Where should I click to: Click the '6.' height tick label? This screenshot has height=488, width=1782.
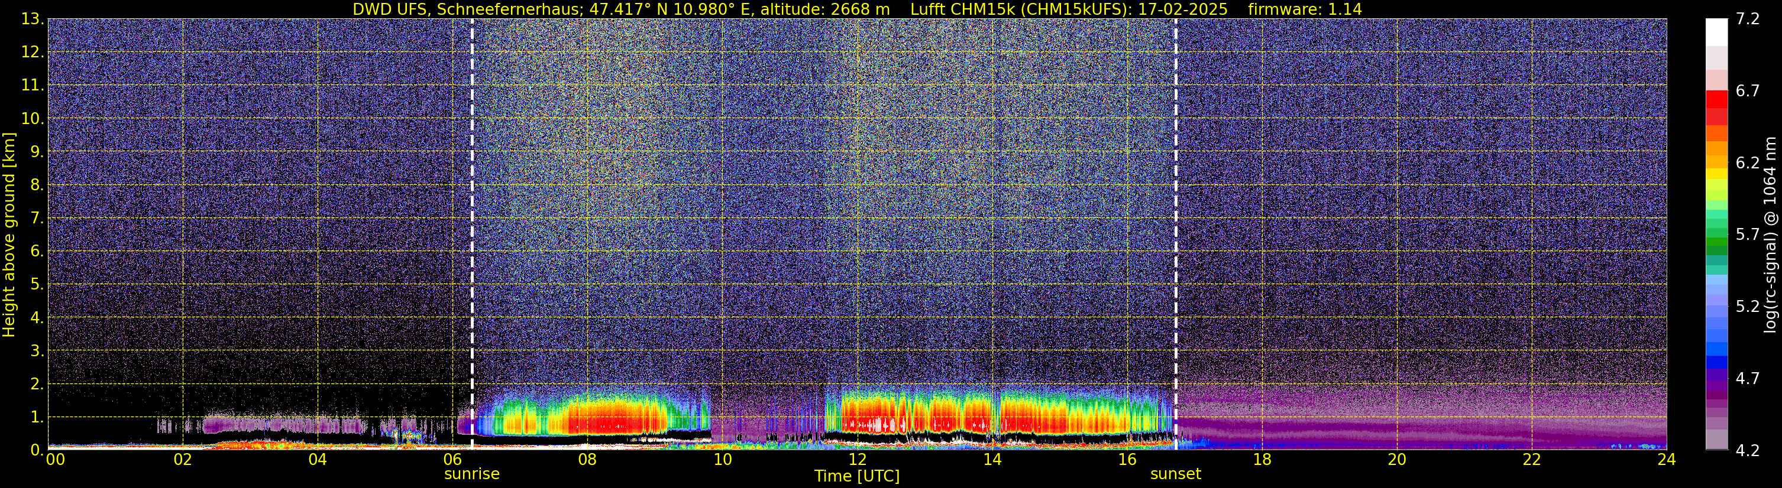pos(37,252)
